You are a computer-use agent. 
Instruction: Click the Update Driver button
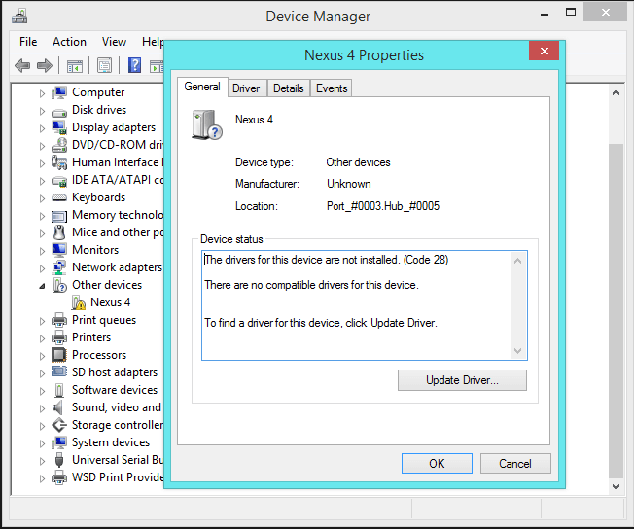click(462, 380)
